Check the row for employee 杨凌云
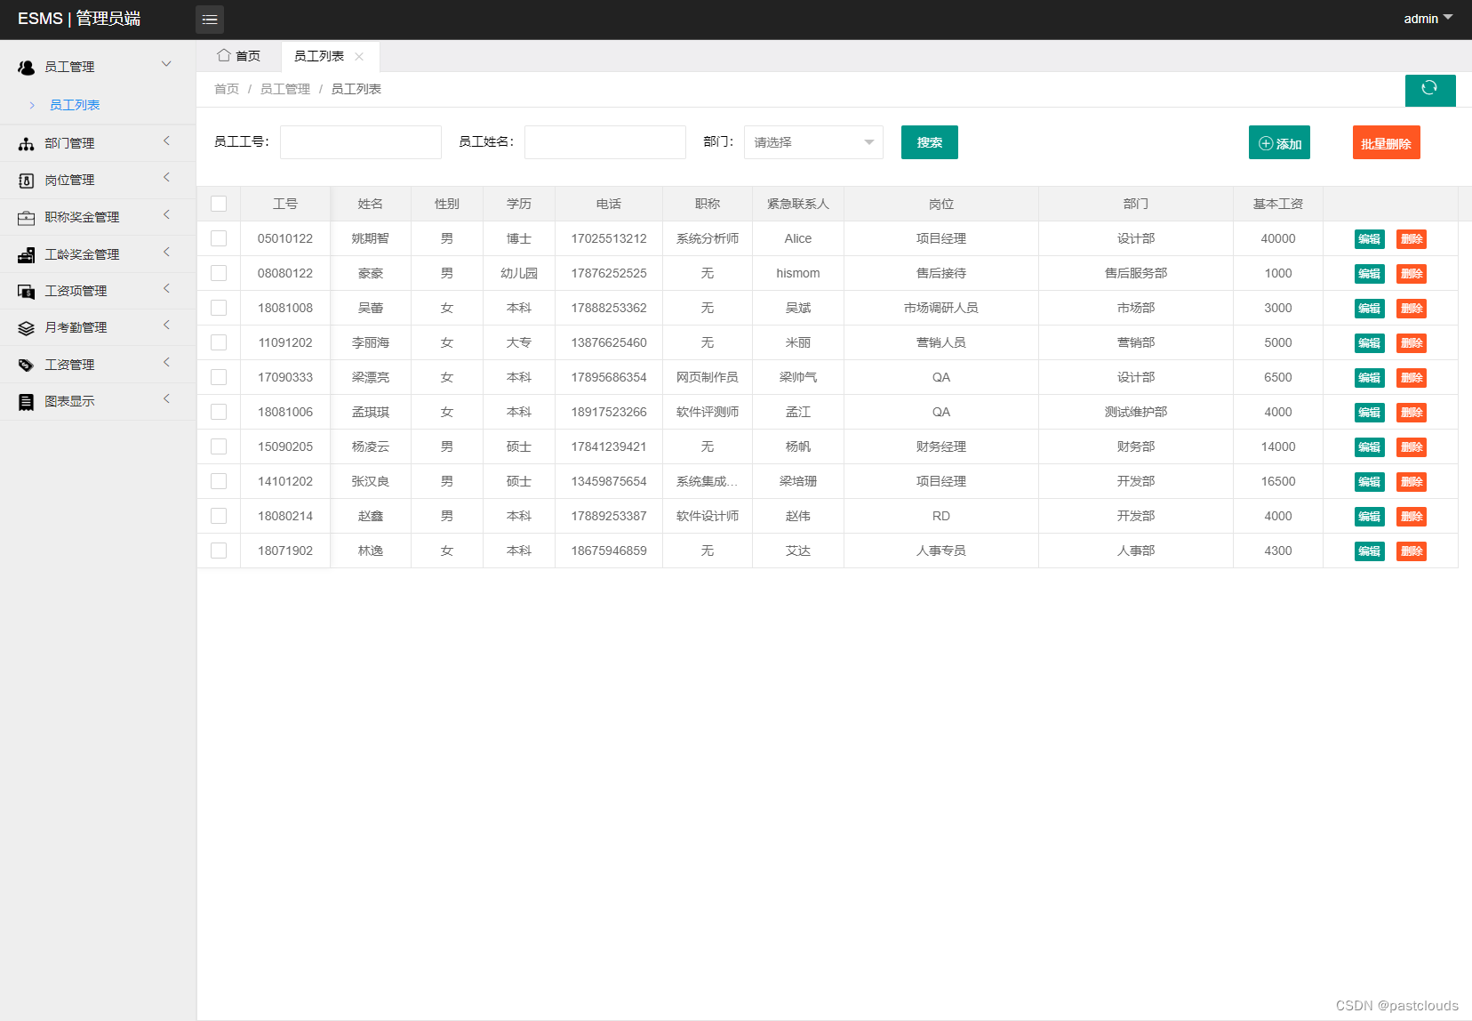1472x1021 pixels. tap(219, 446)
